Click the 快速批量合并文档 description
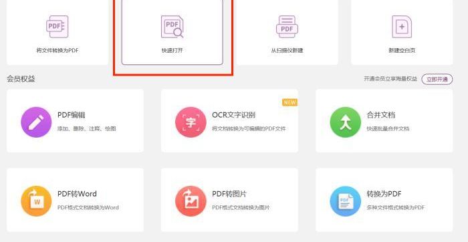Image resolution: width=468 pixels, height=242 pixels. (388, 129)
